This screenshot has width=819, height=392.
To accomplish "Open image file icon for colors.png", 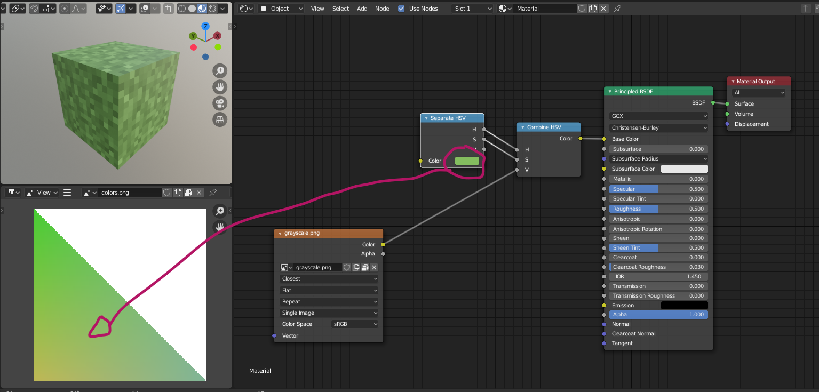I will pos(188,193).
